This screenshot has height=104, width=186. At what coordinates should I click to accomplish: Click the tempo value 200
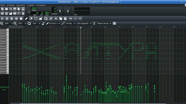(34, 8)
